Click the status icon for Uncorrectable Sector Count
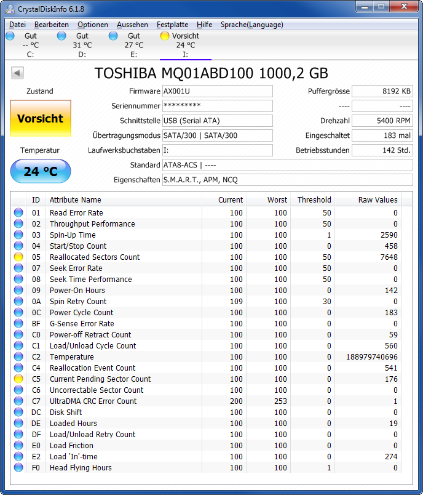The image size is (423, 495). pyautogui.click(x=18, y=390)
